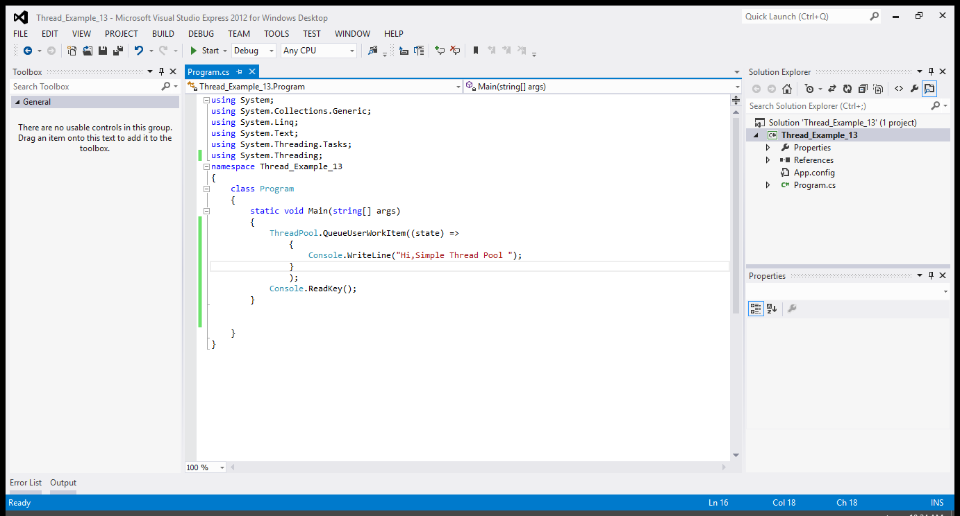Expand the References node in Solution Explorer
960x516 pixels.
(768, 160)
